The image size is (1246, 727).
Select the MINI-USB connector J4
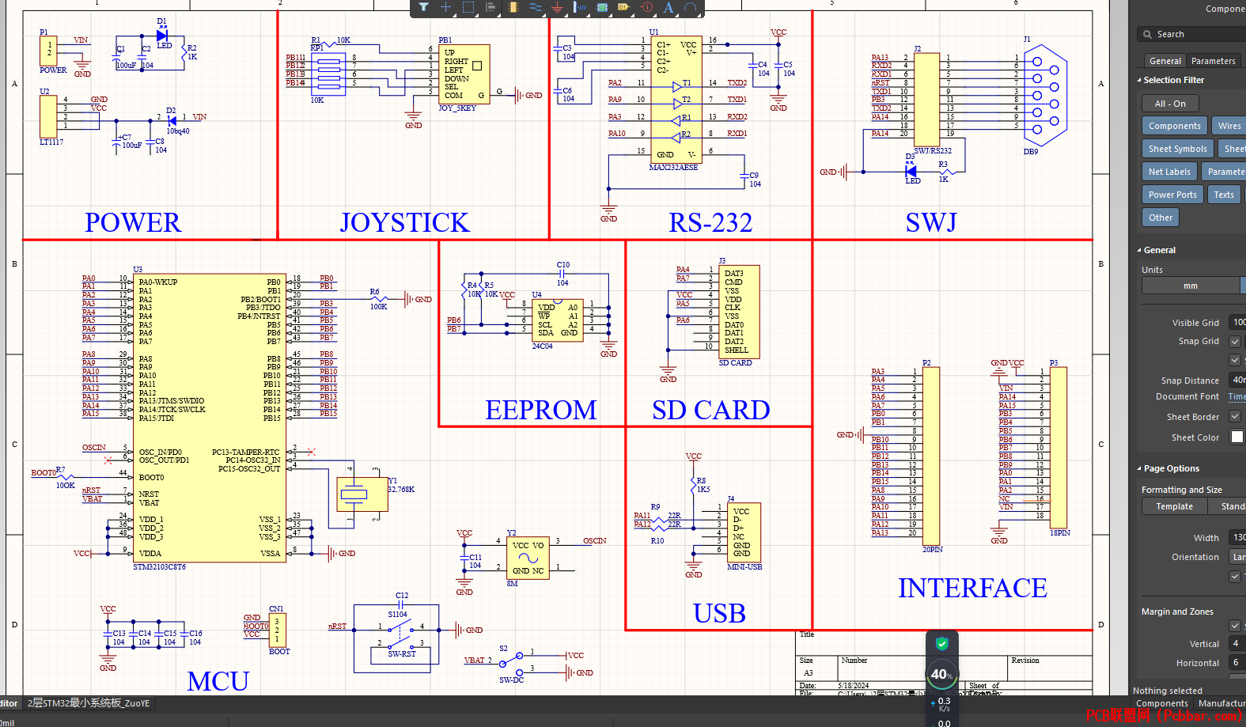click(744, 532)
